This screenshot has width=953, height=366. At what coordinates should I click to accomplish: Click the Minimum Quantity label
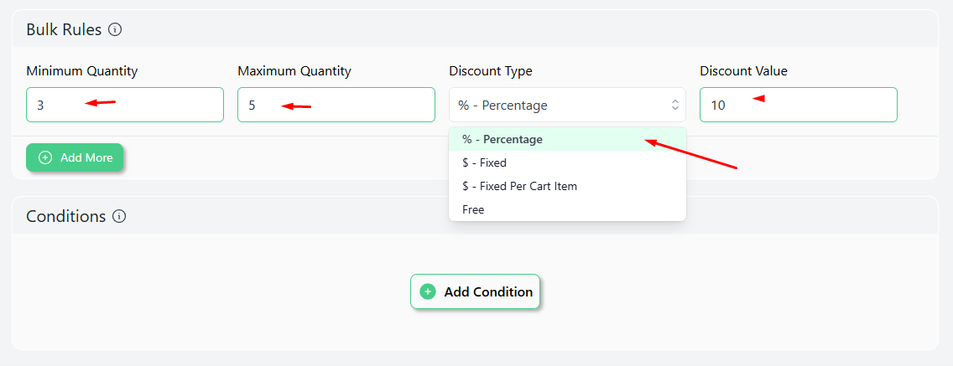[82, 71]
